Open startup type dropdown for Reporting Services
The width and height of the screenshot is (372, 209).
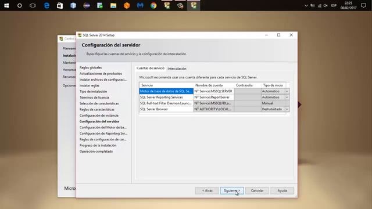[x=287, y=97]
